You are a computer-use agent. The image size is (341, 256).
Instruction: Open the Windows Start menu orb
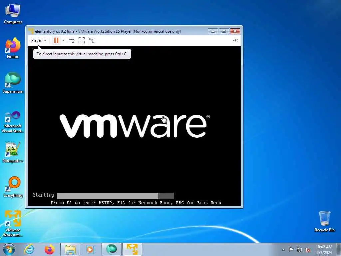[9, 249]
